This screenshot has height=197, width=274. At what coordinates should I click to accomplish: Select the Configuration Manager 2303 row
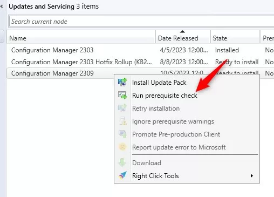pyautogui.click(x=140, y=50)
